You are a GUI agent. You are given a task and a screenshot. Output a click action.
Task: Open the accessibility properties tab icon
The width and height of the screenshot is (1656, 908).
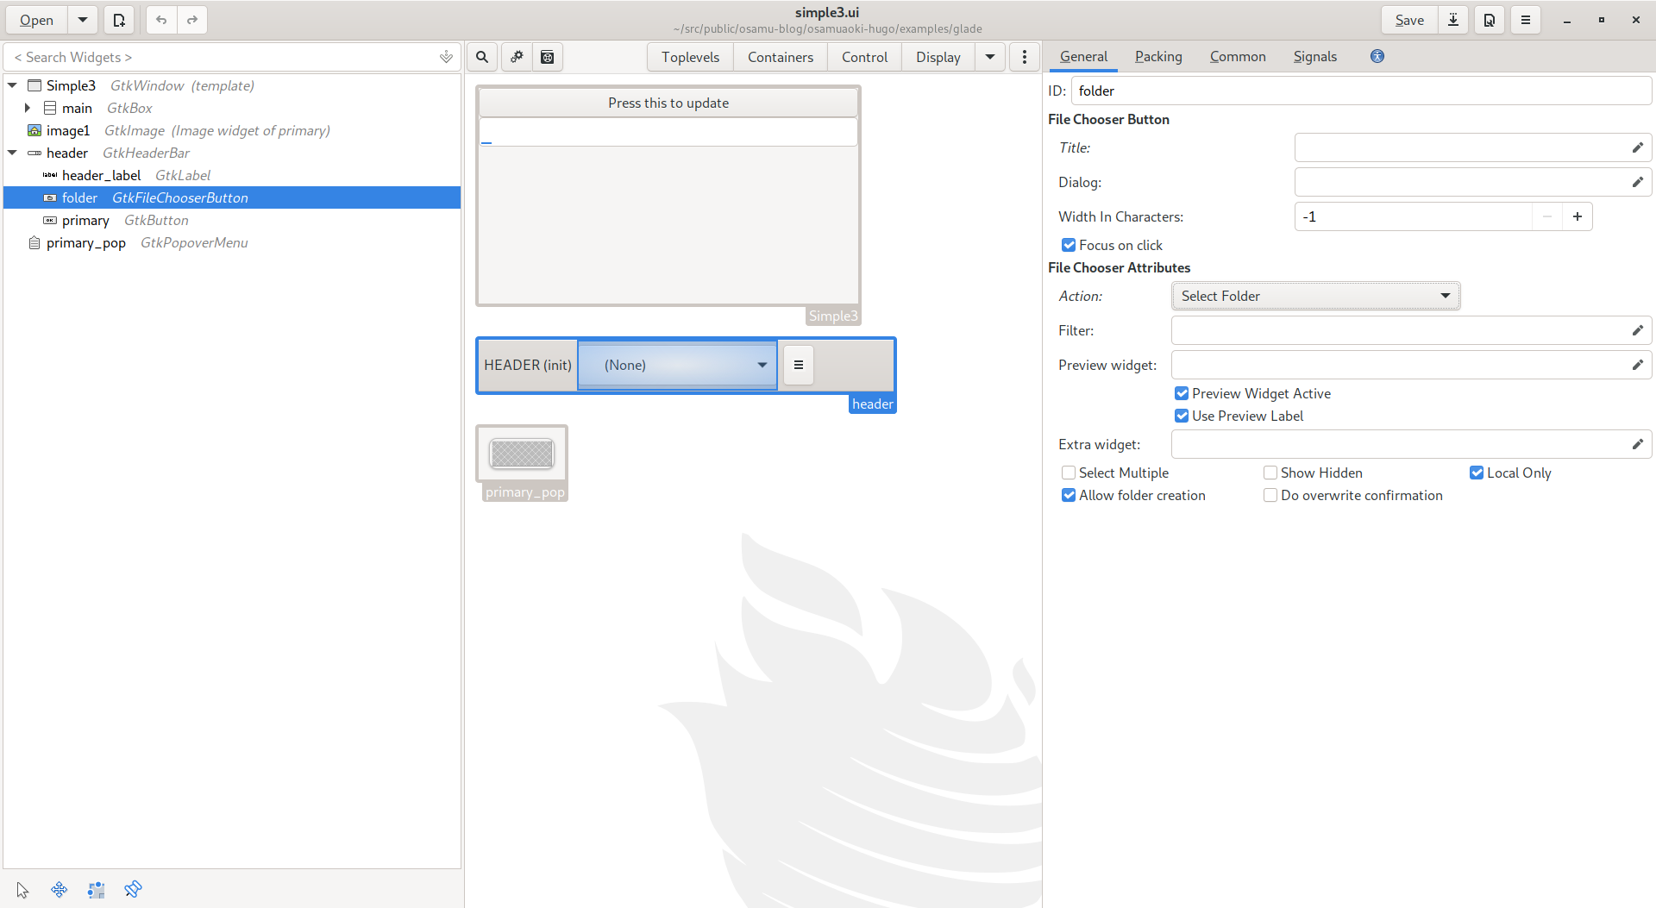pos(1377,56)
